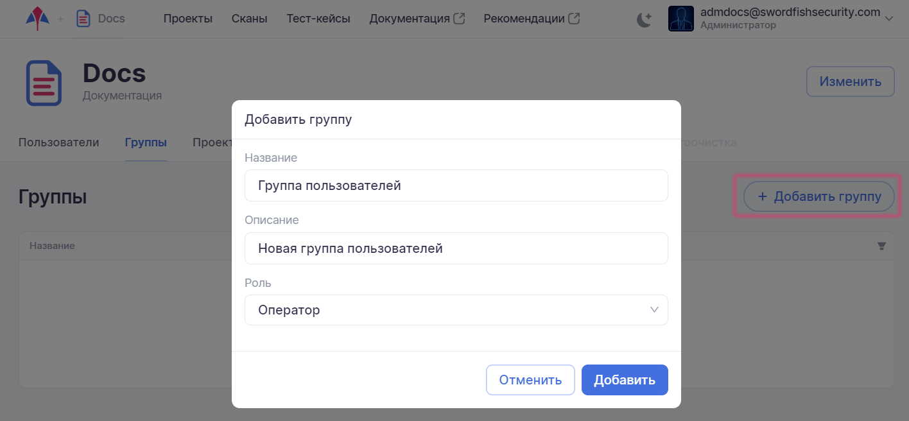Click the Docs document icon in header
The width and height of the screenshot is (909, 421).
[83, 19]
